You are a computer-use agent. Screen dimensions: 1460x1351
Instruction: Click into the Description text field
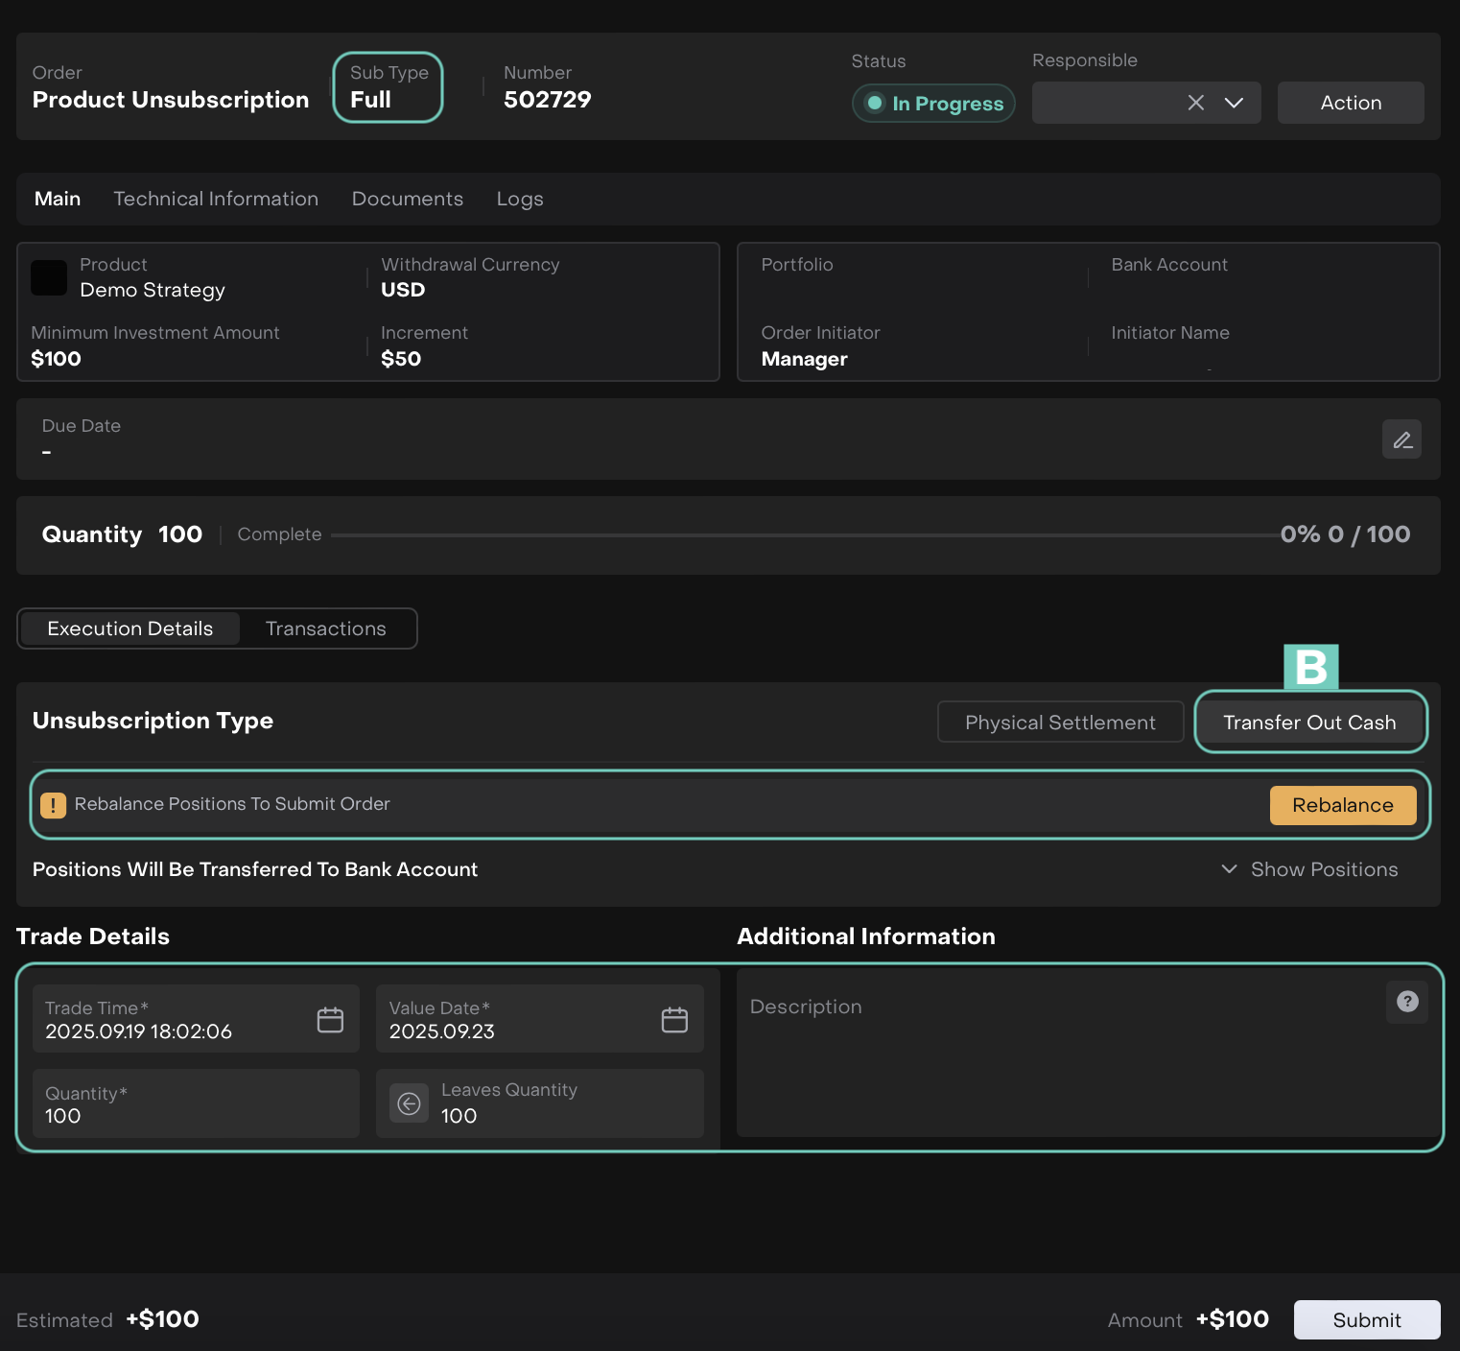pyautogui.click(x=1055, y=1065)
